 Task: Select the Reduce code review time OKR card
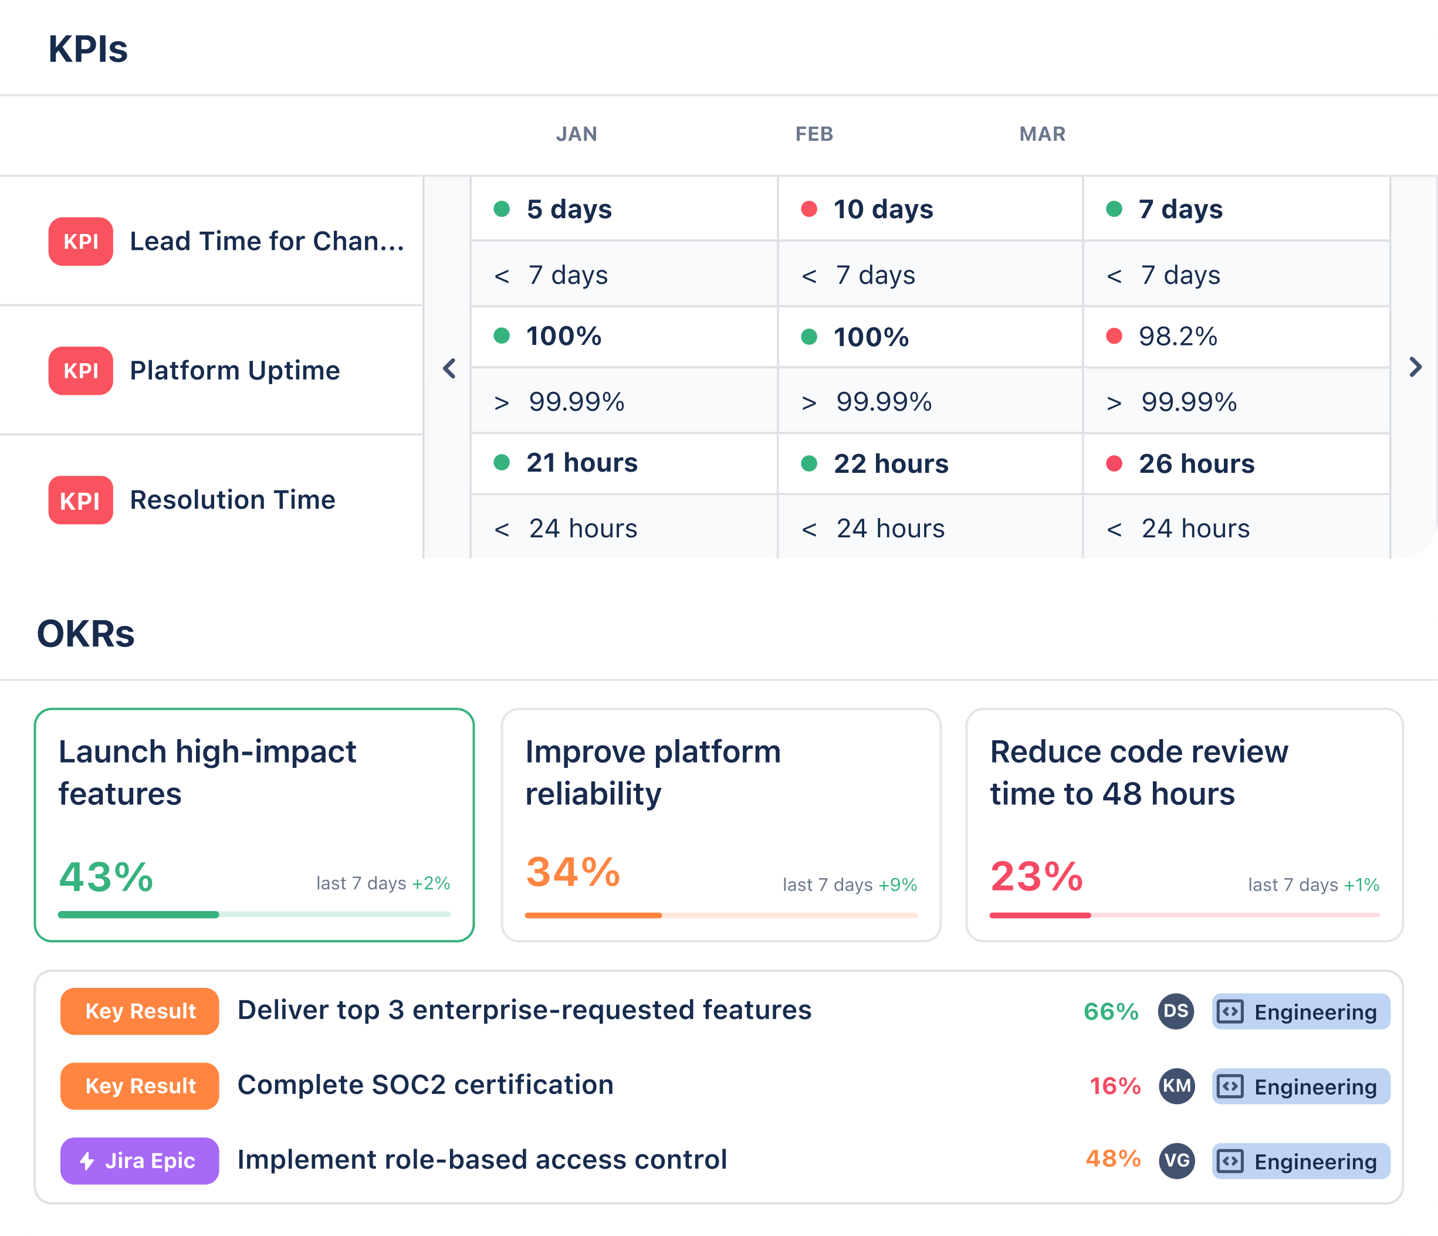(1185, 825)
